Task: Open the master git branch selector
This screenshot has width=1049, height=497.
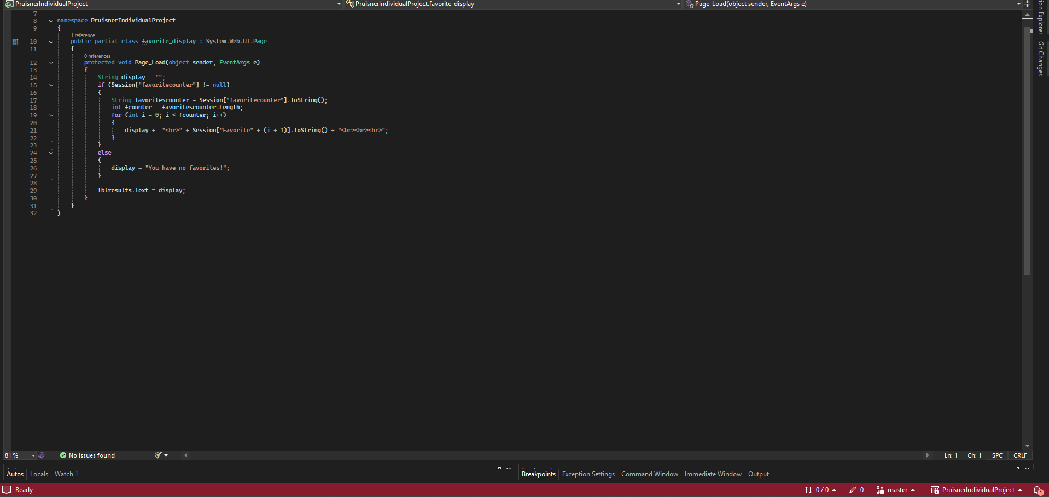Action: (x=895, y=490)
